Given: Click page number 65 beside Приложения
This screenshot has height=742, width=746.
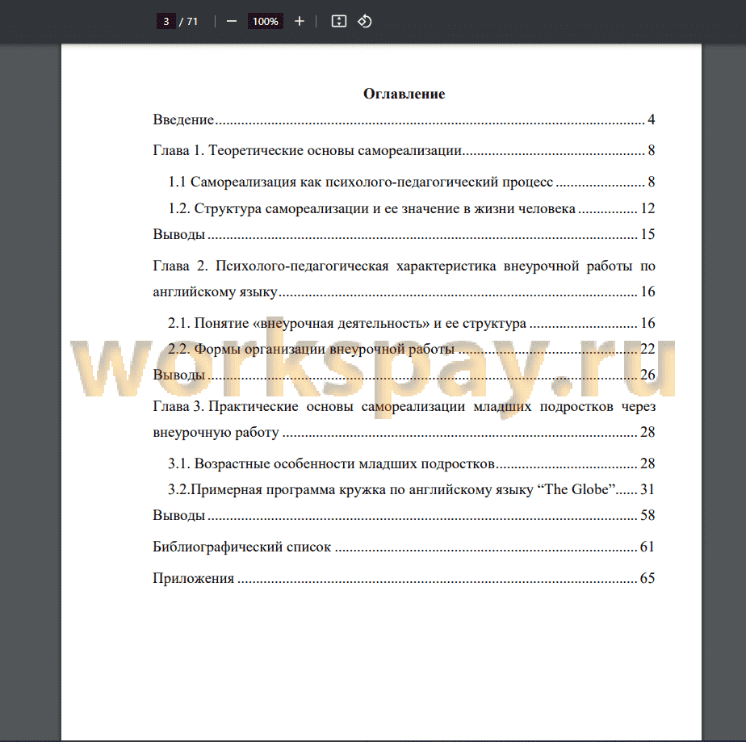Looking at the screenshot, I should [x=648, y=578].
